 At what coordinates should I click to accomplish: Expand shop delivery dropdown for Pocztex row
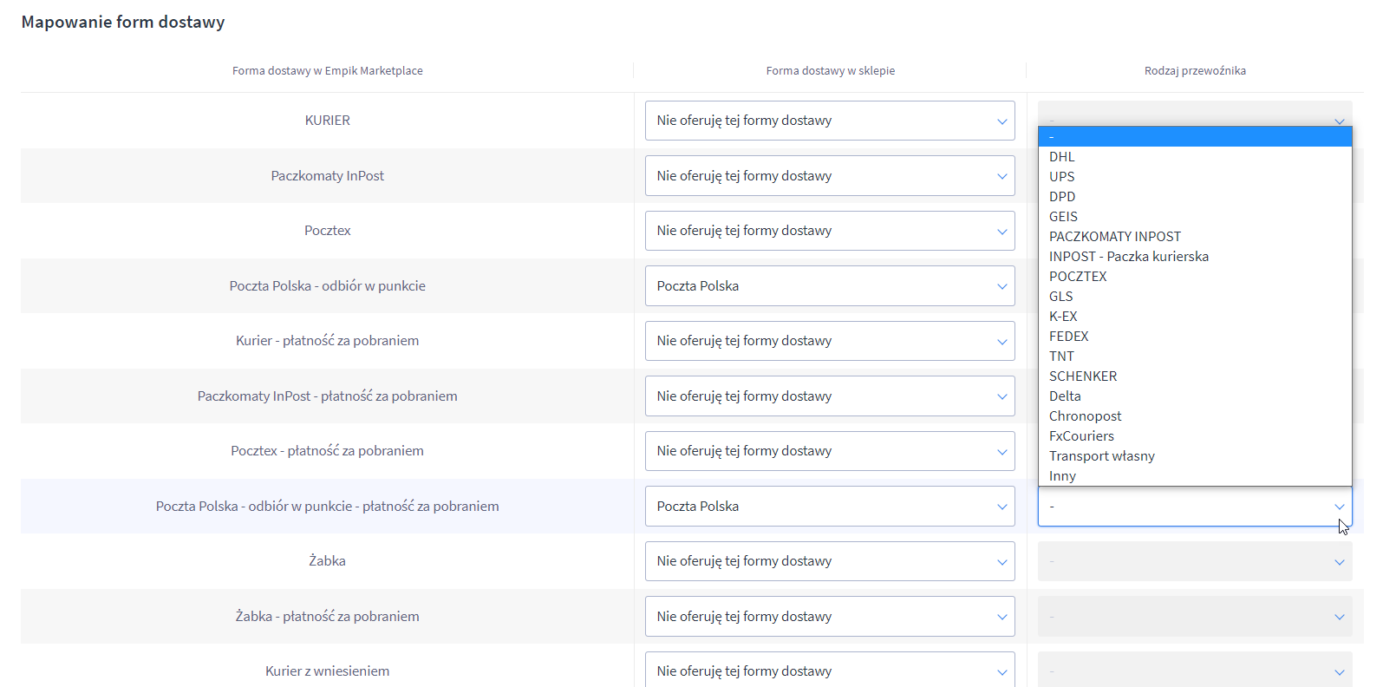(x=829, y=231)
